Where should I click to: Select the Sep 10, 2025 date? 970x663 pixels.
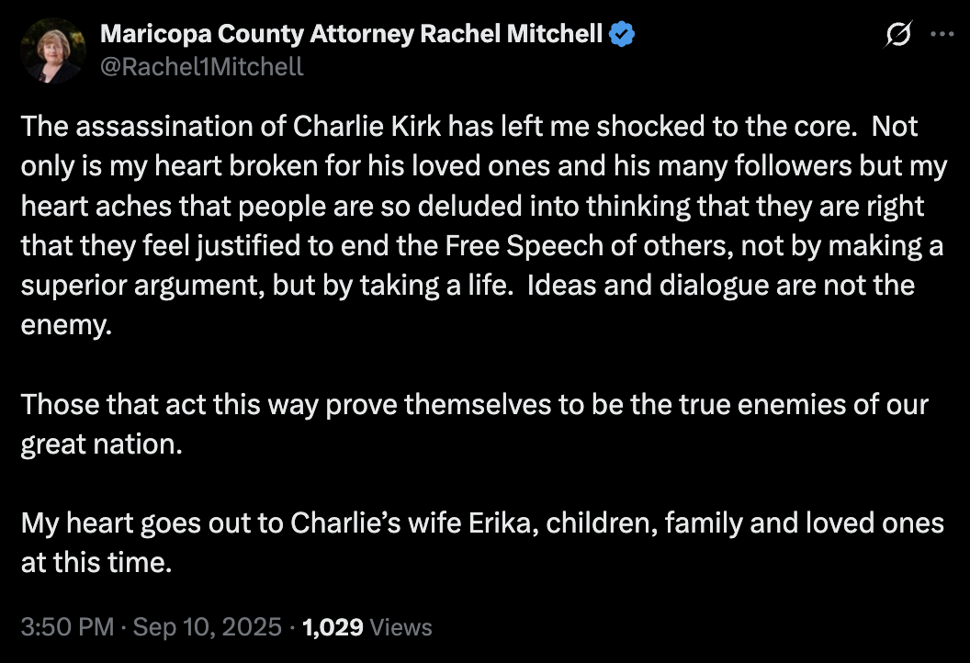[x=207, y=627]
